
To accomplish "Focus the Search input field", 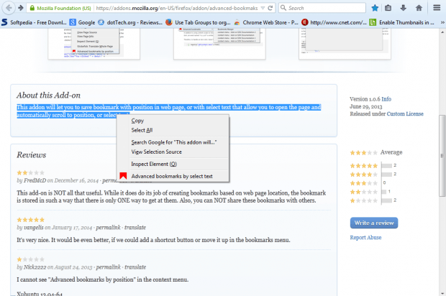I will [x=322, y=8].
